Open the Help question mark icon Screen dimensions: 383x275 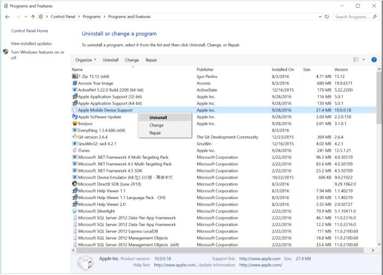coord(374,59)
